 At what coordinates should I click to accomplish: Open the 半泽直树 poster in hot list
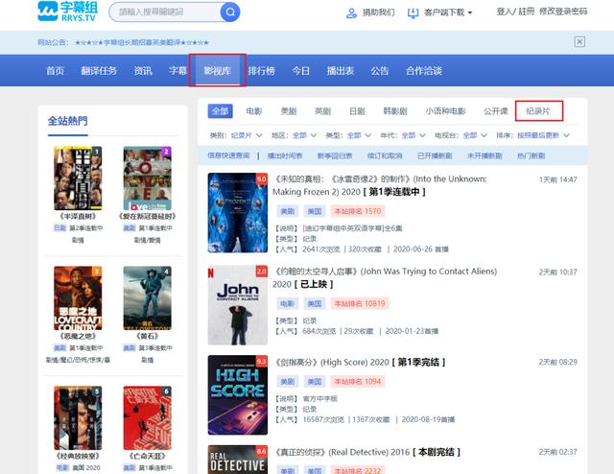(x=78, y=178)
